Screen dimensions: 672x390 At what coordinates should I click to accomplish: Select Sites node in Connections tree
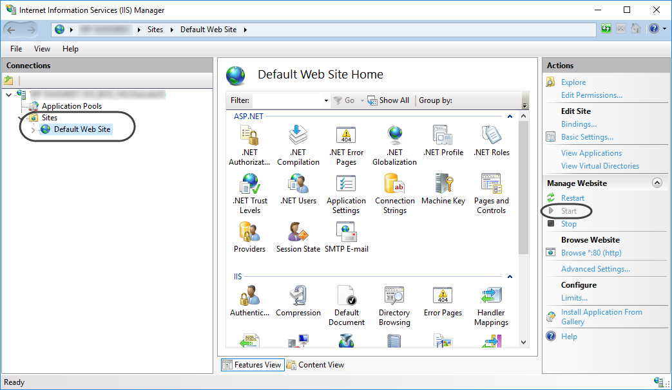click(x=49, y=118)
